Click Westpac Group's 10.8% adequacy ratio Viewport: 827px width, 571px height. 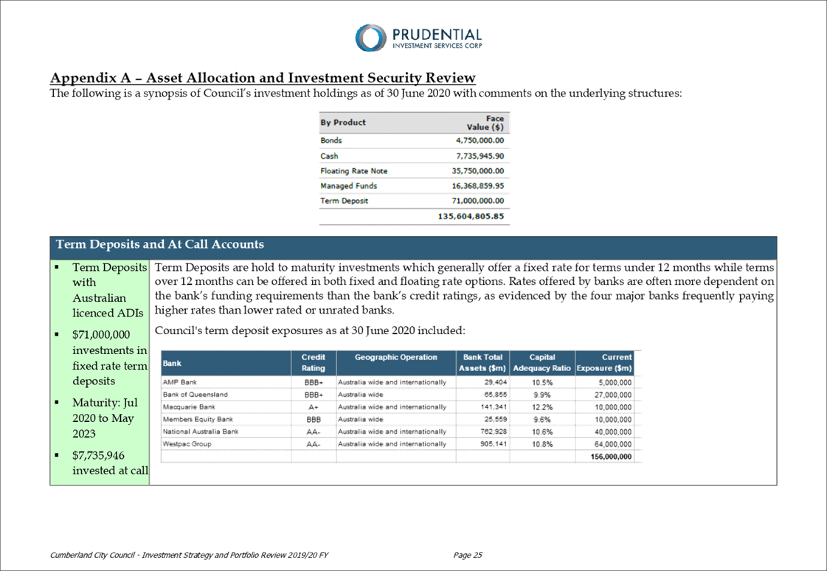click(x=542, y=444)
